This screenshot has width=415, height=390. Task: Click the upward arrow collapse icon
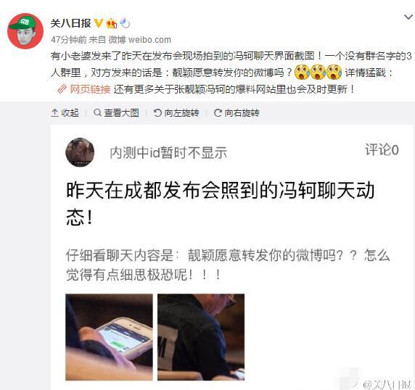coord(54,113)
